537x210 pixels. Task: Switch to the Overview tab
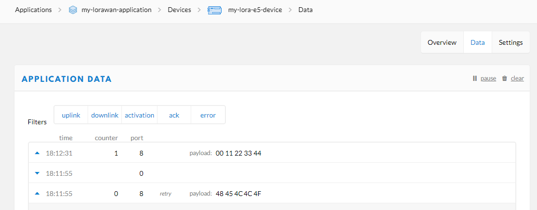tap(442, 42)
